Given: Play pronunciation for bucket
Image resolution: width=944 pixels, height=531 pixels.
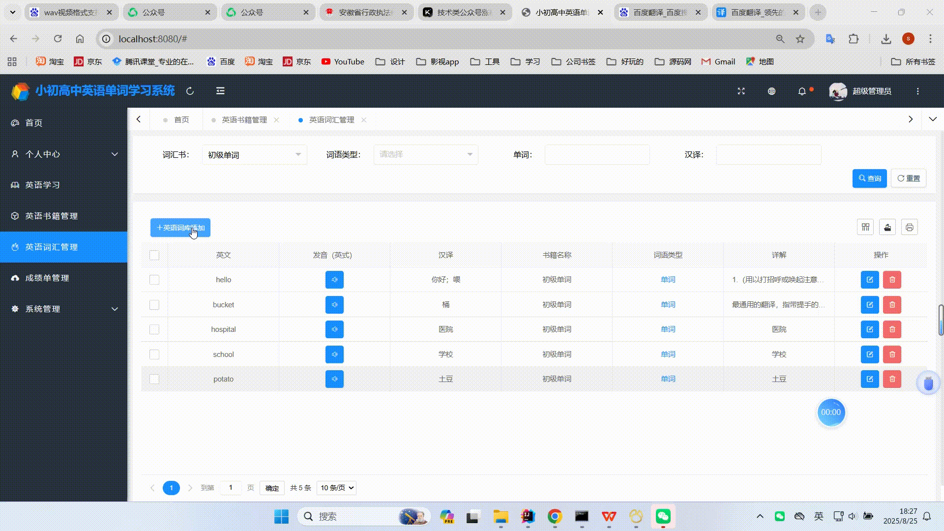Looking at the screenshot, I should 334,305.
